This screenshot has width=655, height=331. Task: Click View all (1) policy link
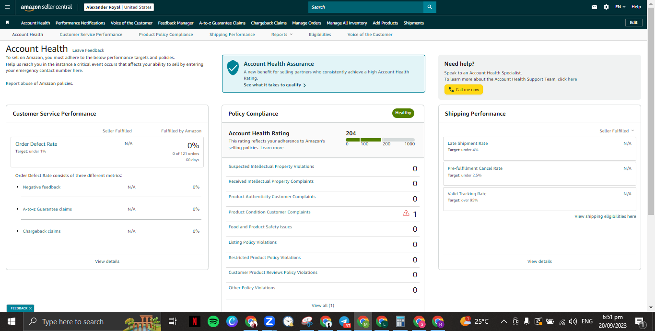click(323, 306)
